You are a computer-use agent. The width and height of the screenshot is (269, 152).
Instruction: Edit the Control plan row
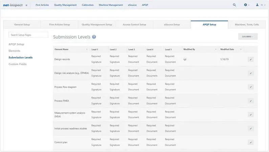pyautogui.click(x=250, y=142)
